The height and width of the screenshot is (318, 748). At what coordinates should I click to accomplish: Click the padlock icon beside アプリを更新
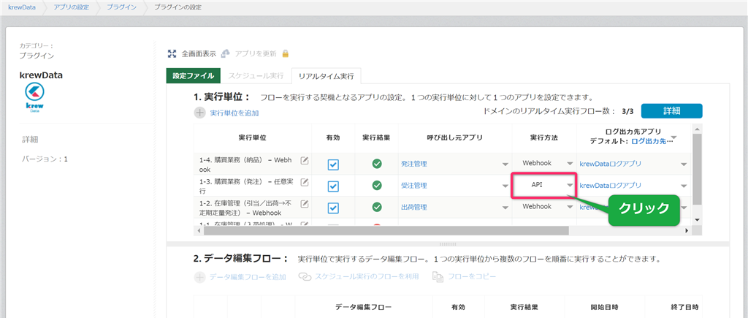point(286,53)
